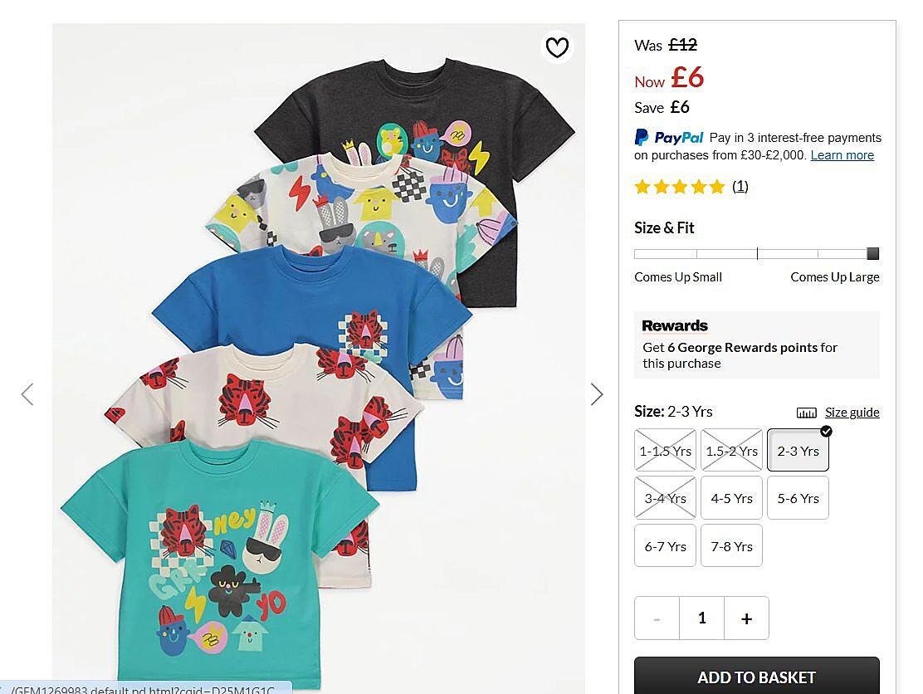Select size 4-5 Yrs
The image size is (923, 694).
click(731, 498)
